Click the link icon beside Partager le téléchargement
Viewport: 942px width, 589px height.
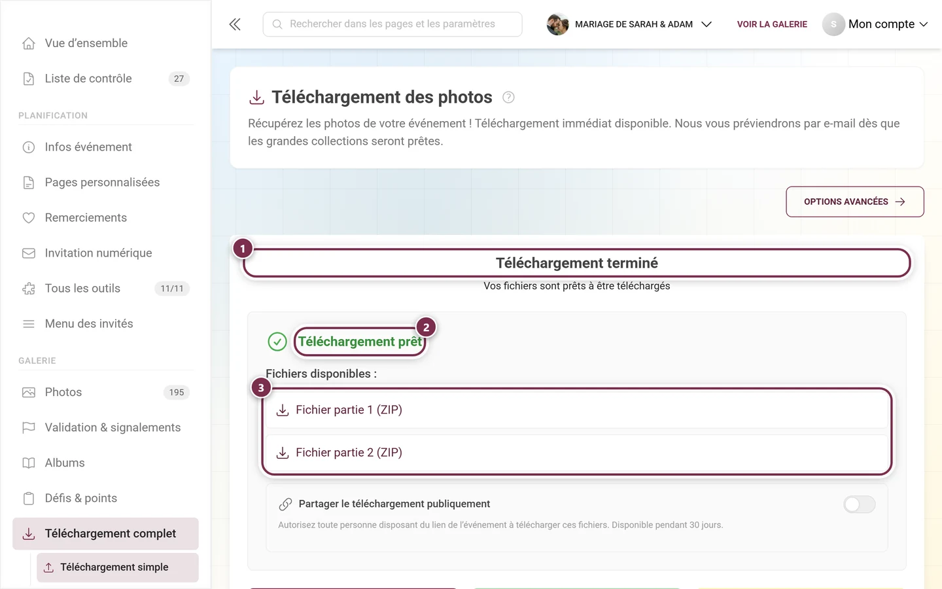(285, 504)
